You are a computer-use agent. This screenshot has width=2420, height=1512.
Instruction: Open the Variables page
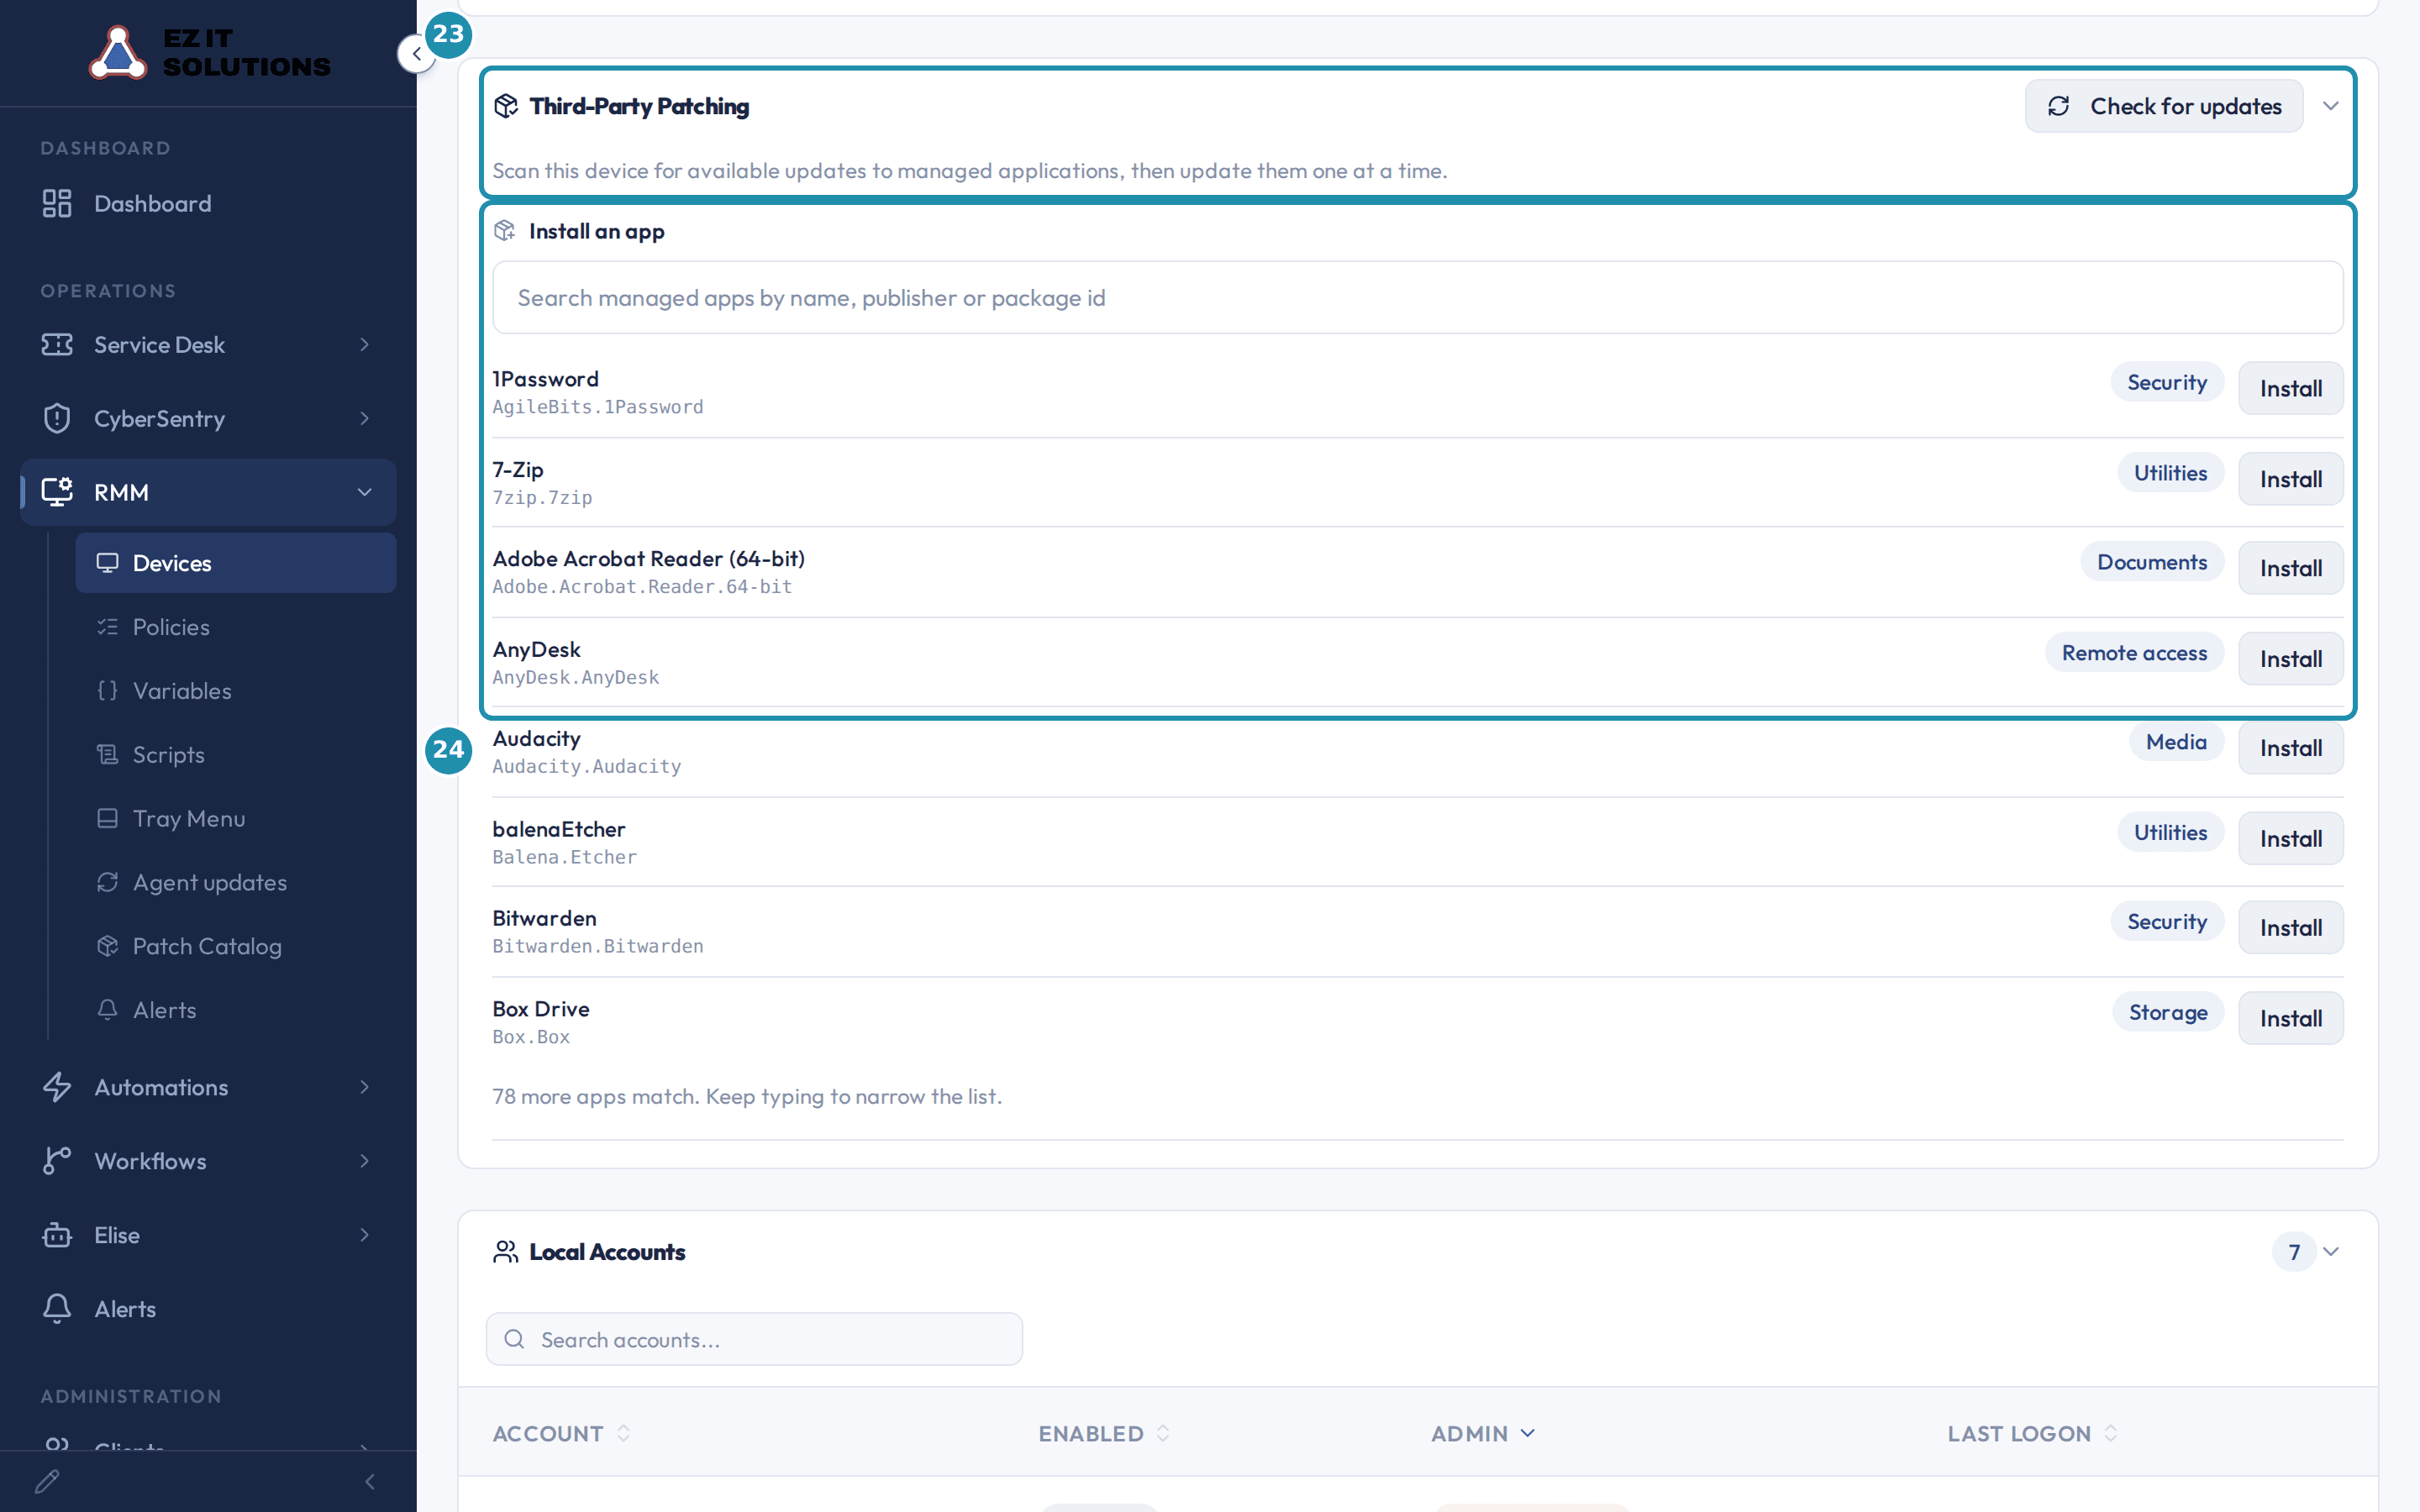(x=236, y=691)
